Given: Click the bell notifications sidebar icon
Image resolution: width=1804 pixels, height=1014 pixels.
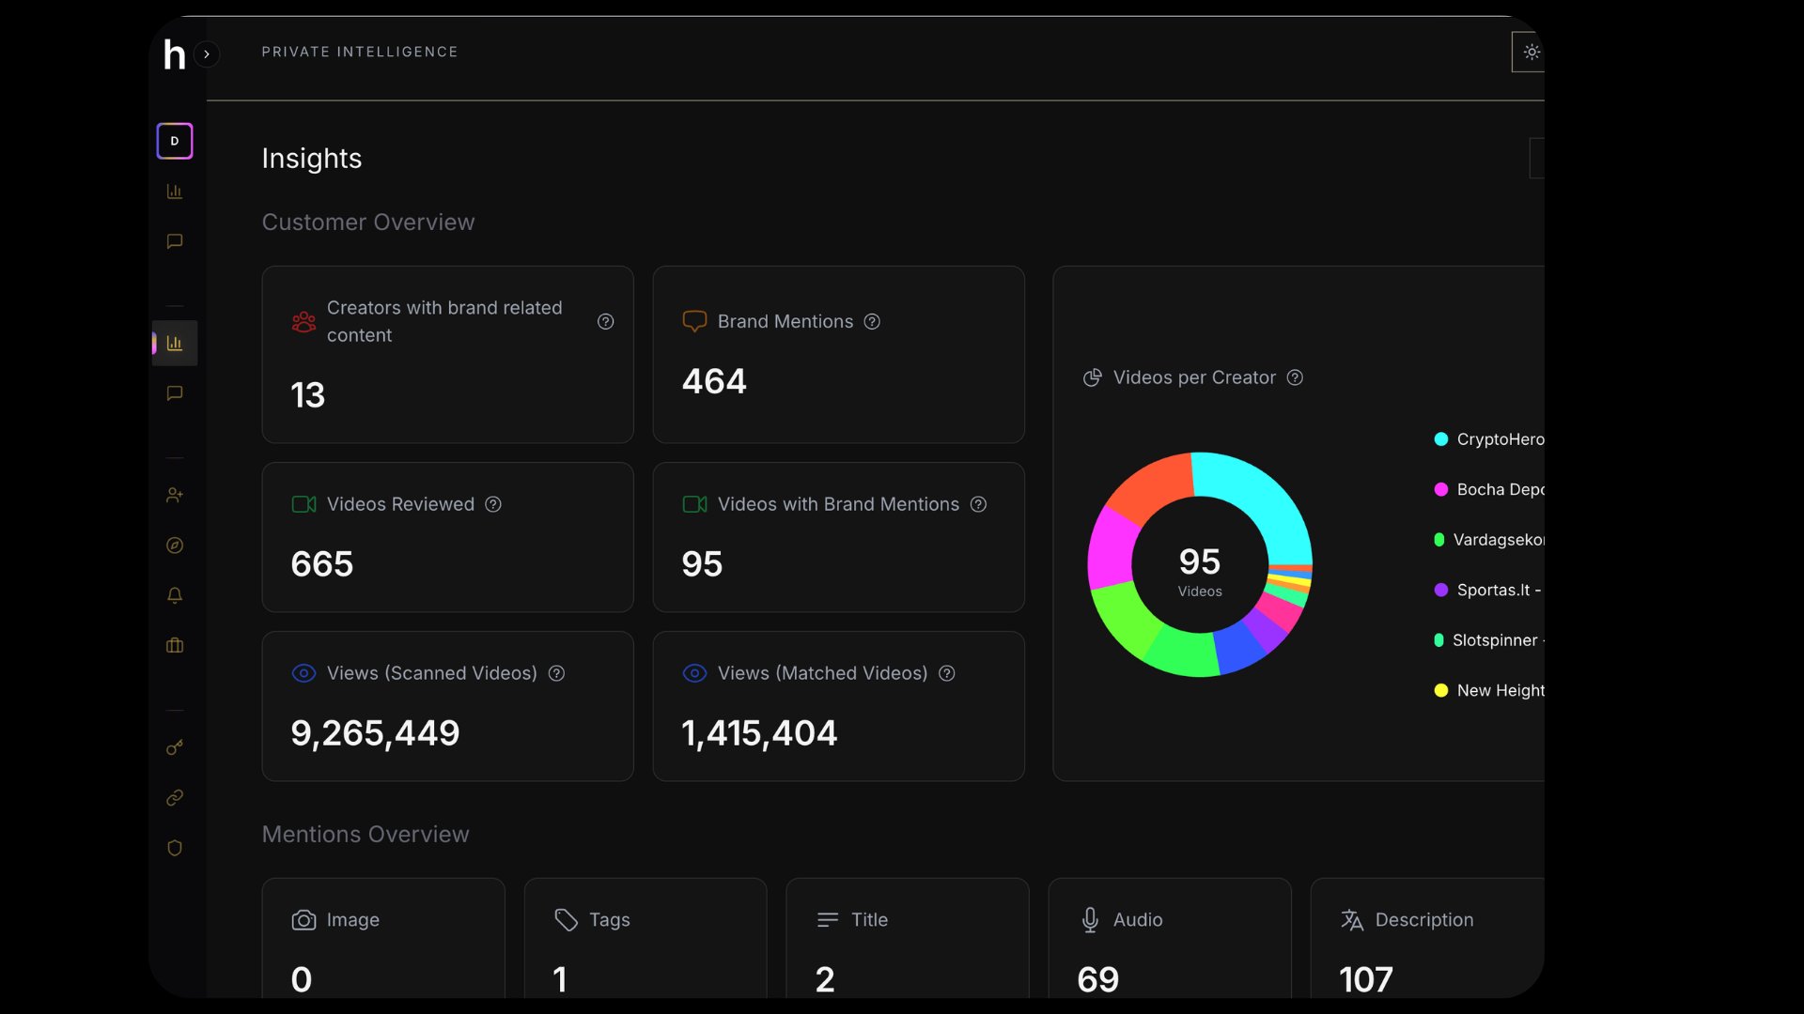Looking at the screenshot, I should point(175,595).
